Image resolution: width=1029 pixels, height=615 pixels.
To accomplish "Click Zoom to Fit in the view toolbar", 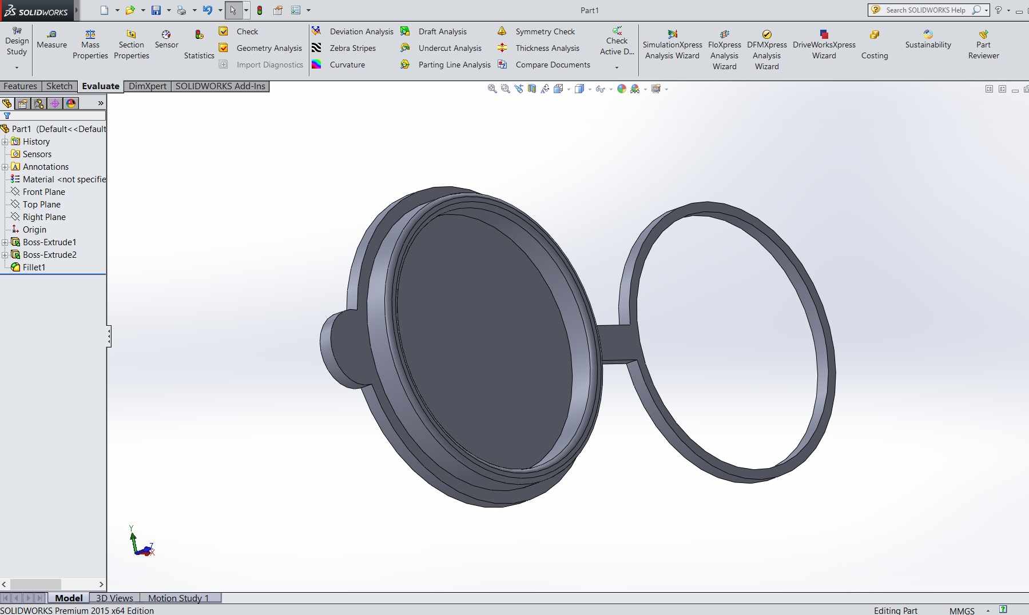I will 492,89.
